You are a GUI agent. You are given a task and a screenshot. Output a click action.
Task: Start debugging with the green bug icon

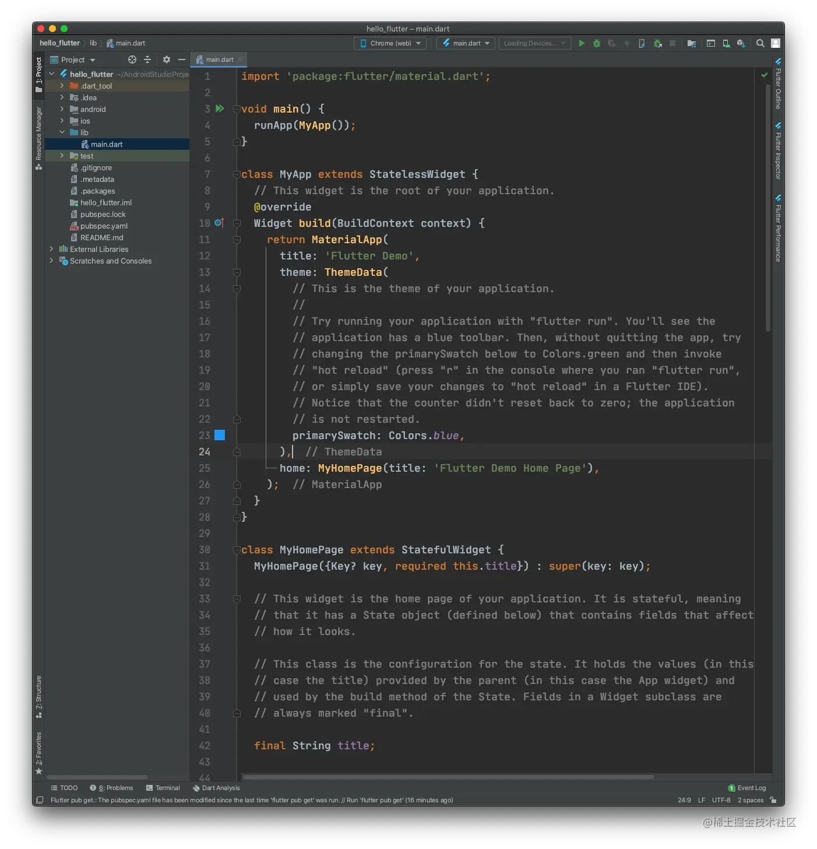pos(597,43)
